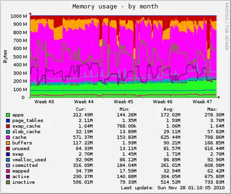Click swap_cache min value 768.00k
The image size is (231, 194).
coord(127,126)
